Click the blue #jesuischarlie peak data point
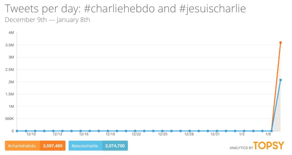This screenshot has width=292, height=155. pyautogui.click(x=280, y=80)
